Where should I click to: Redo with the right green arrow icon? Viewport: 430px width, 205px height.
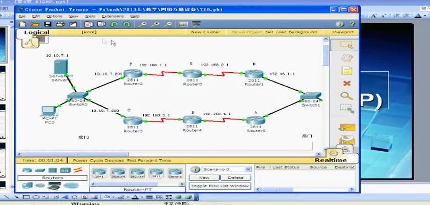pyautogui.click(x=126, y=24)
